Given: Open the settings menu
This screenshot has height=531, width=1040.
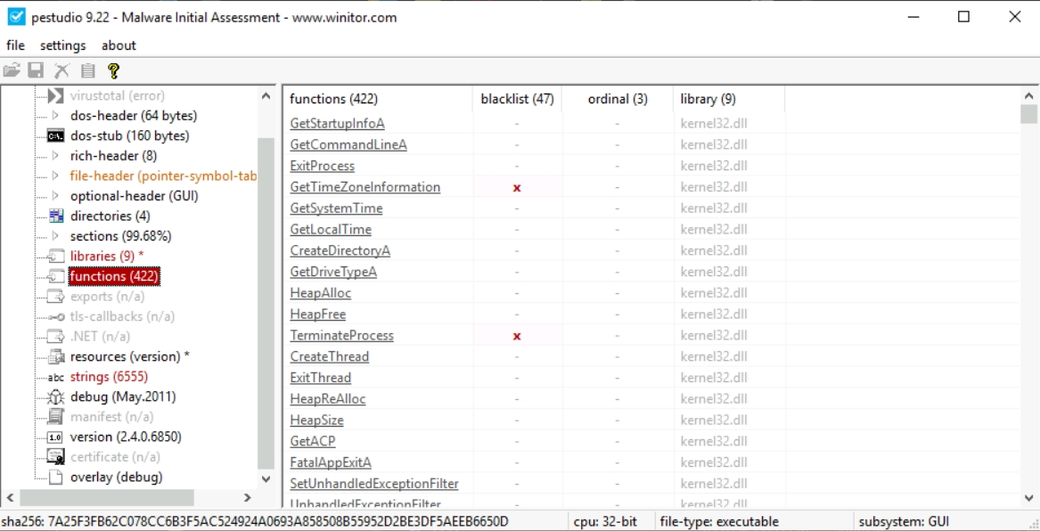Looking at the screenshot, I should coord(62,45).
